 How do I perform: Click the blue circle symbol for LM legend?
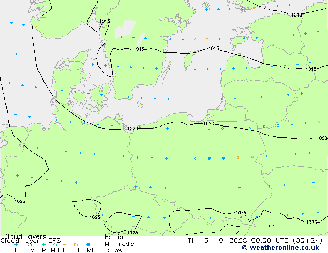tap(29, 244)
